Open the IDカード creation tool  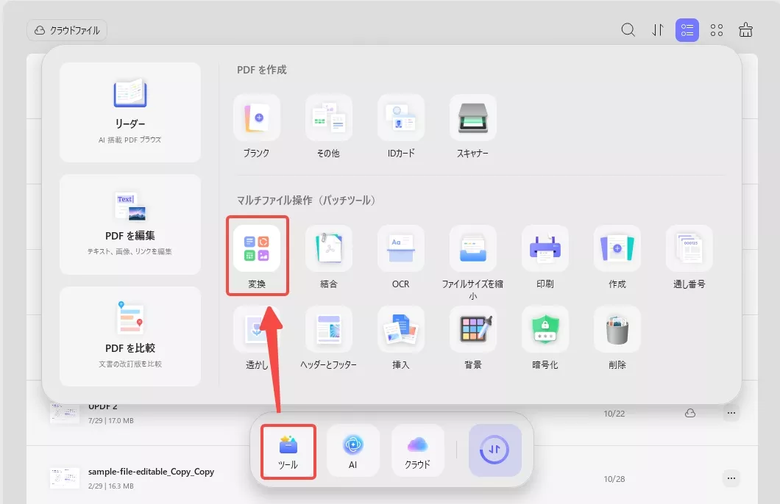coord(400,118)
